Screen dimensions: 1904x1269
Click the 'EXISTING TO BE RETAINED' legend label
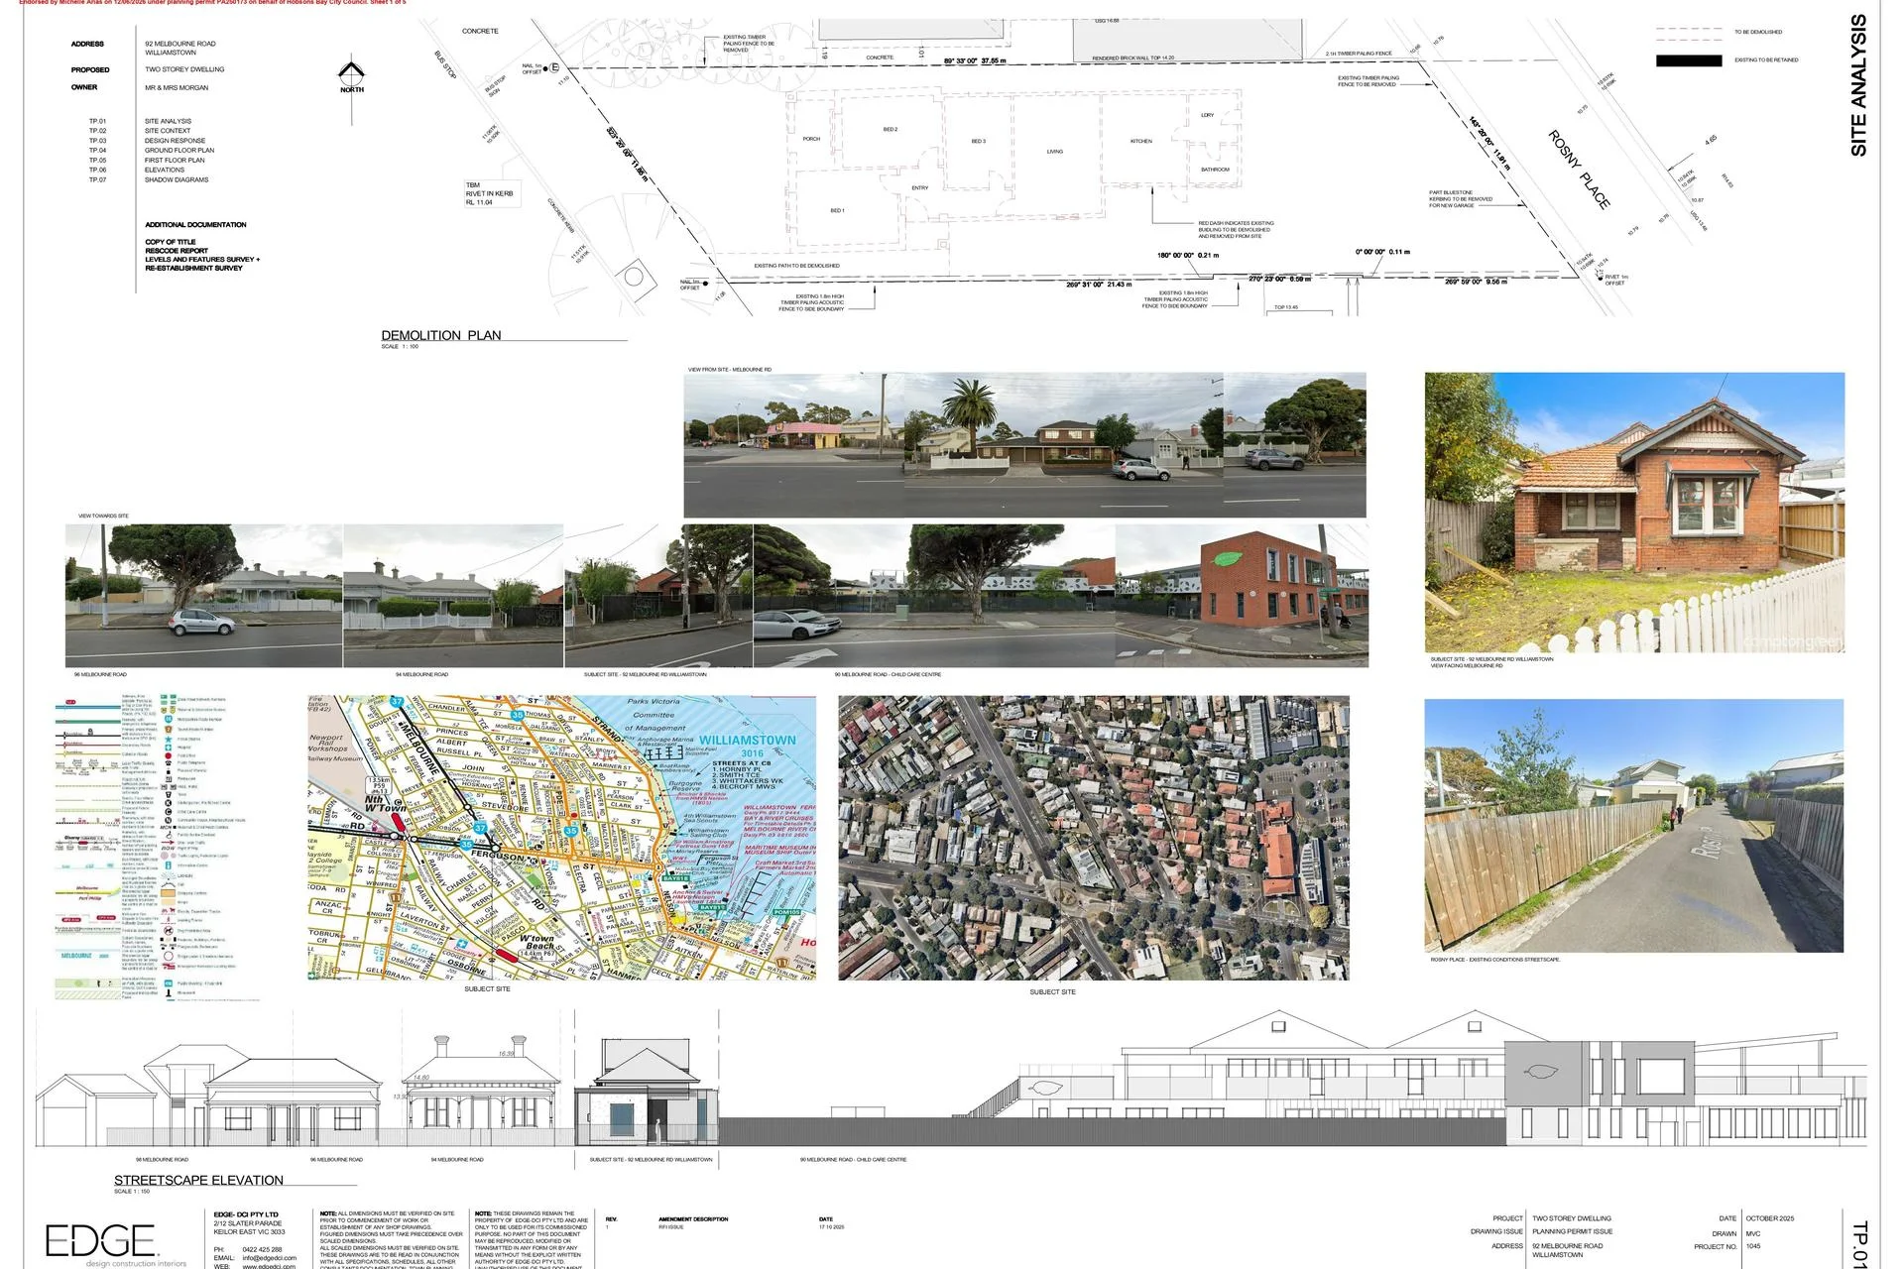[x=1766, y=59]
